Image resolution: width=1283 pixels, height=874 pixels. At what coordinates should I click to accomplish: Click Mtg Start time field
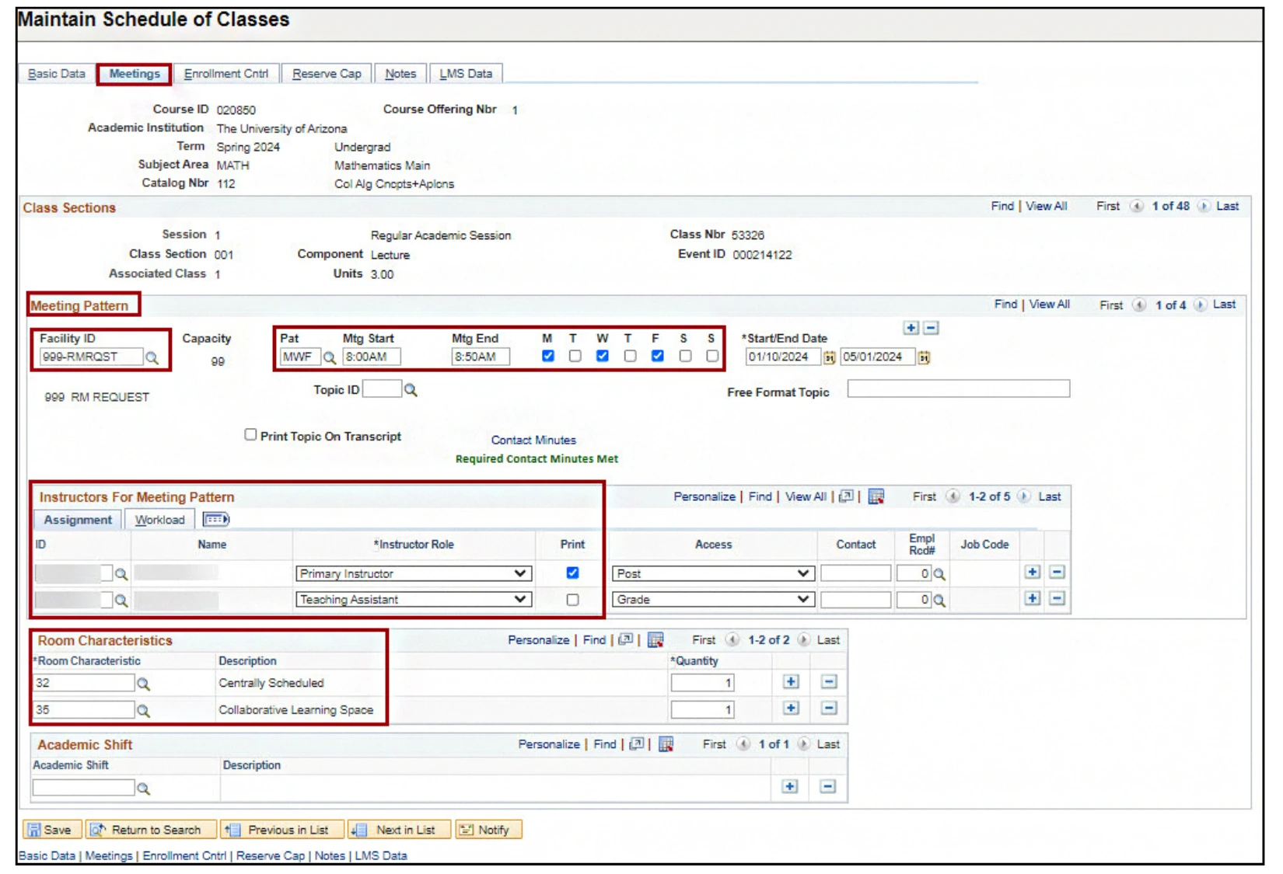coord(372,357)
